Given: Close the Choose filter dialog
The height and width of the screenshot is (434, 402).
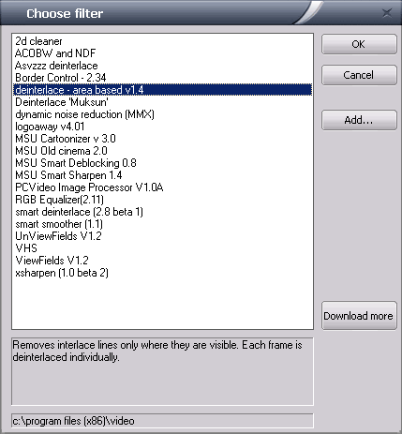Looking at the screenshot, I should pos(387,13).
